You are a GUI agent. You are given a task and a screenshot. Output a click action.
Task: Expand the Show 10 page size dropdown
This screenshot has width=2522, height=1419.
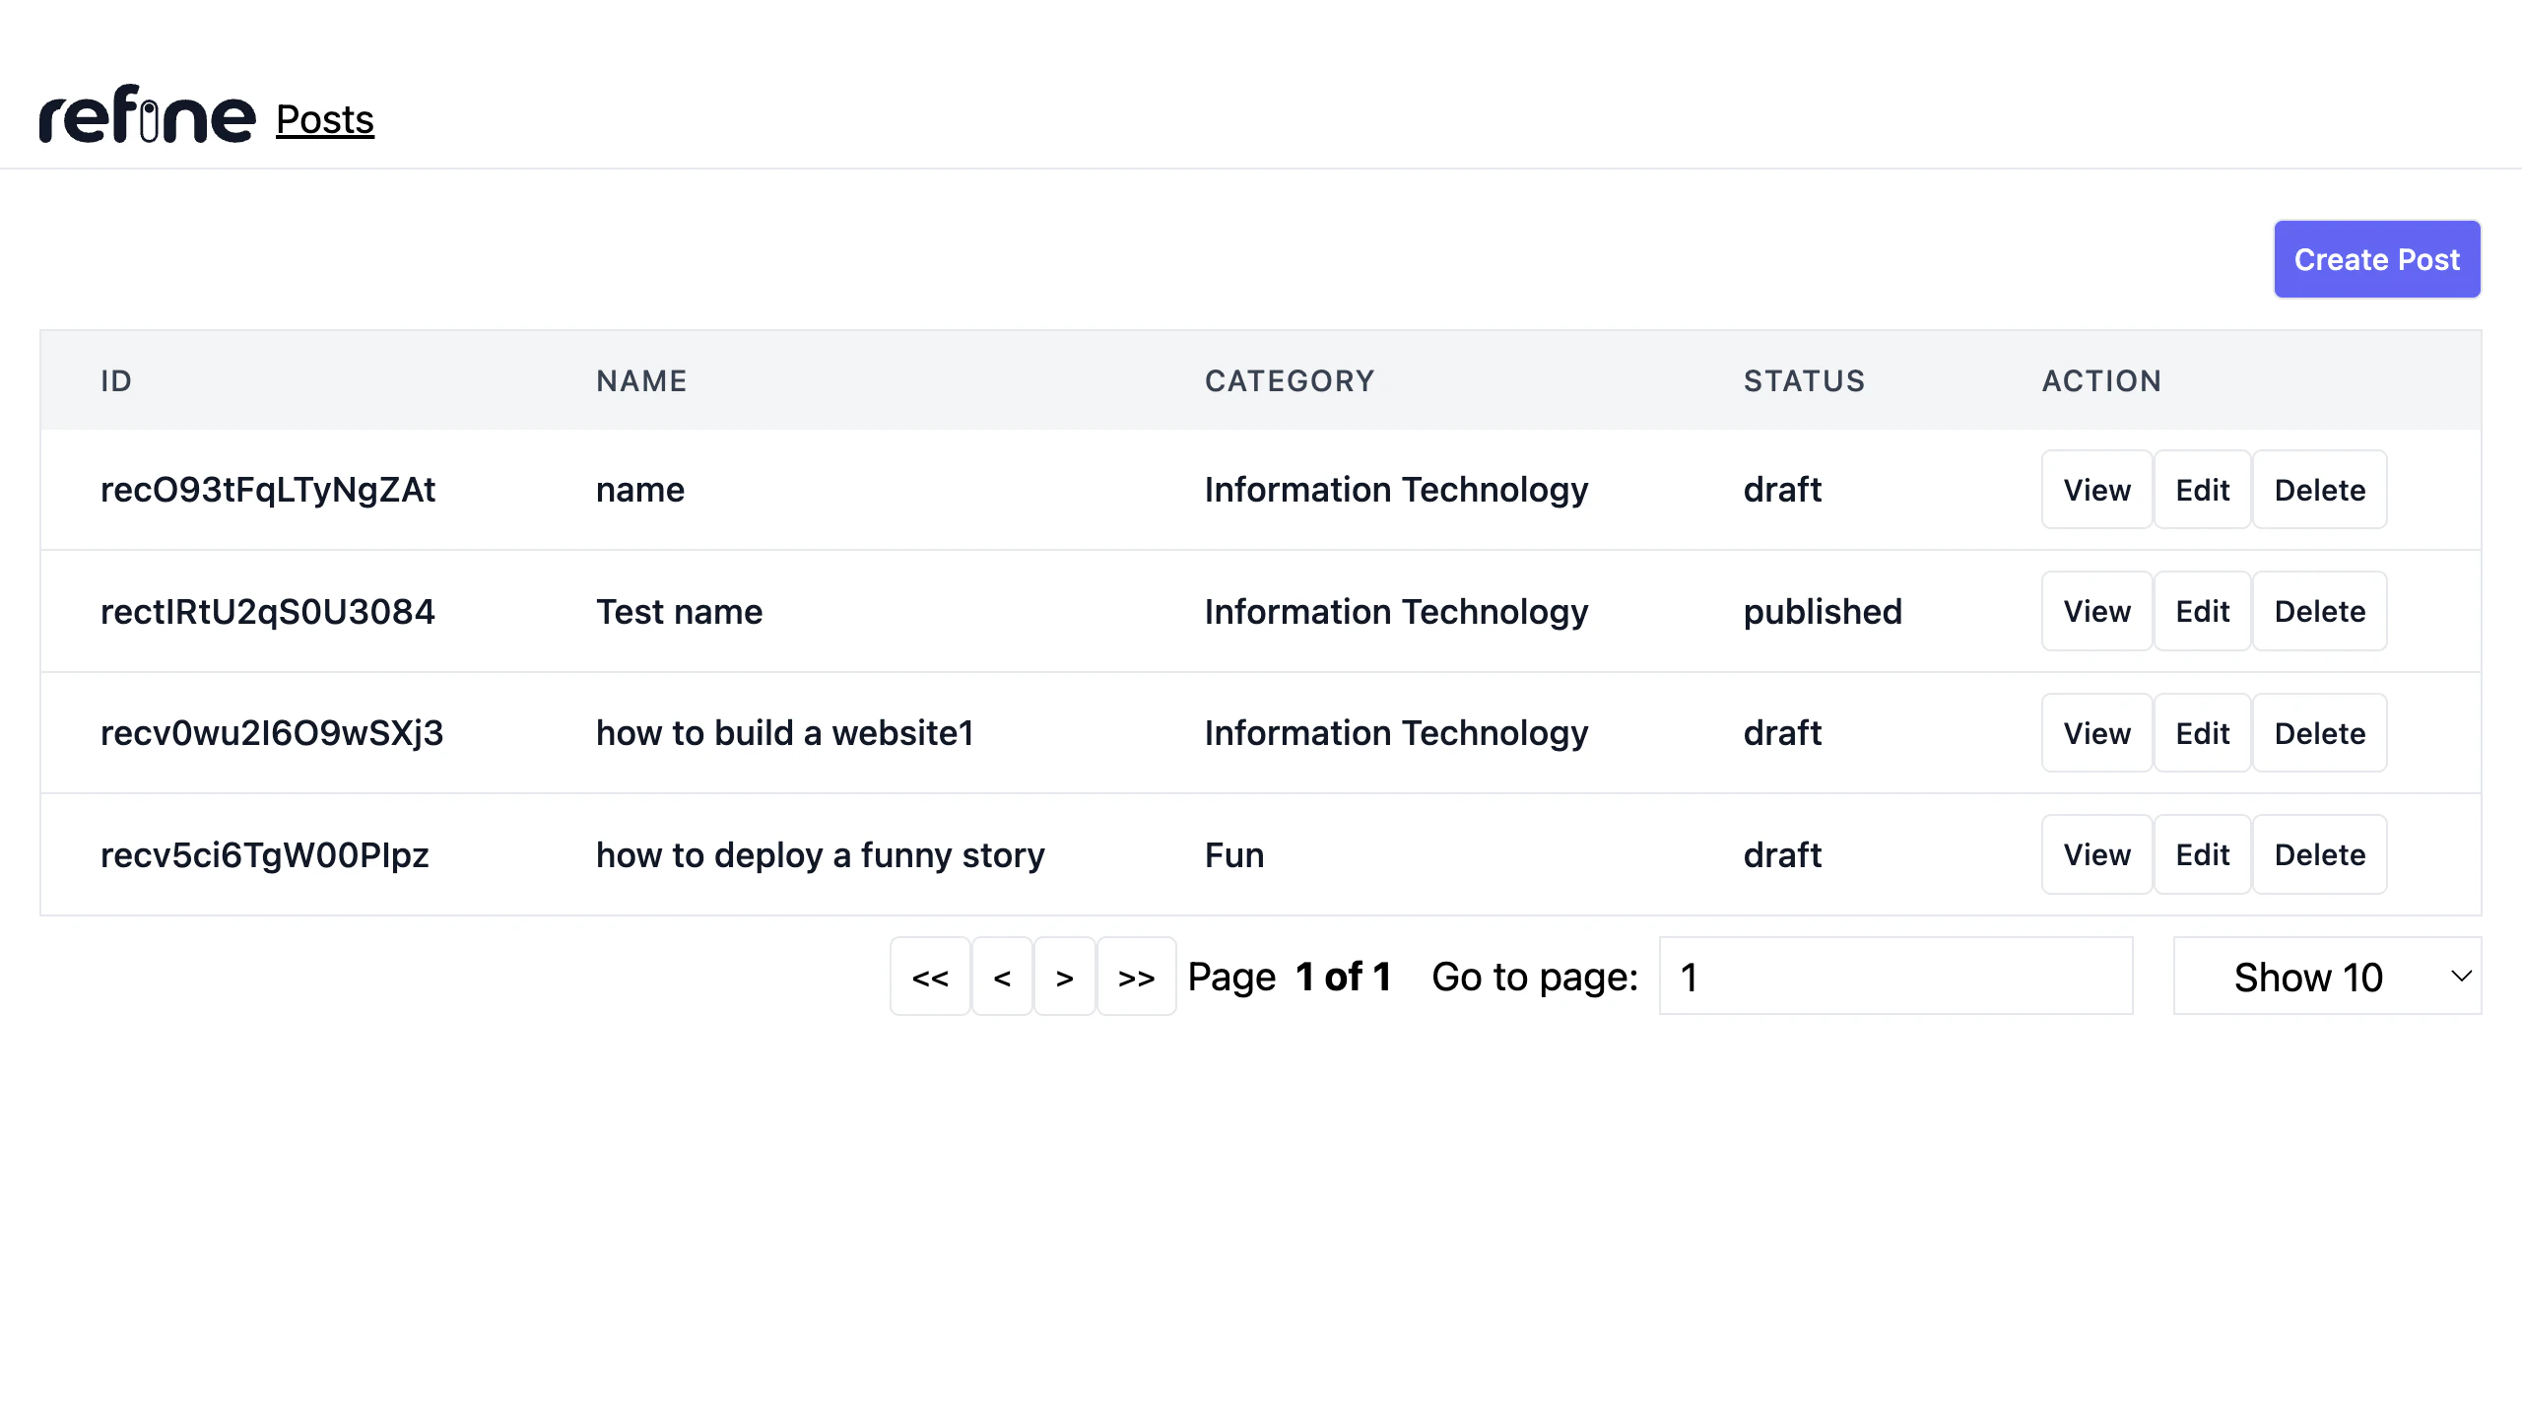point(2327,977)
